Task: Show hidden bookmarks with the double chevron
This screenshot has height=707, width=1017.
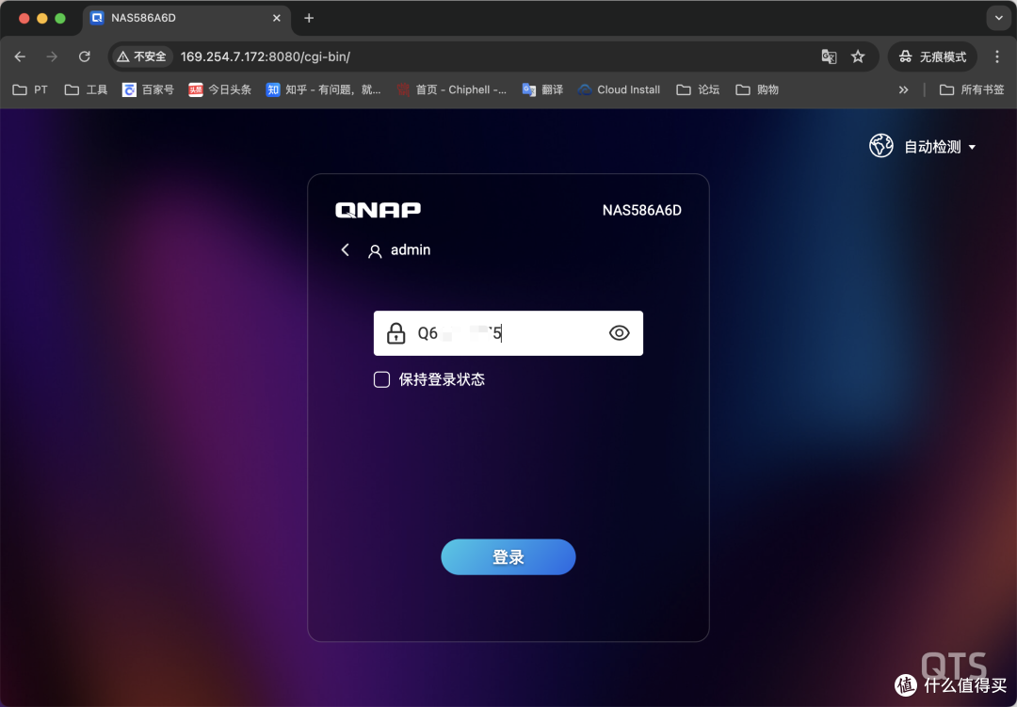Action: point(903,89)
